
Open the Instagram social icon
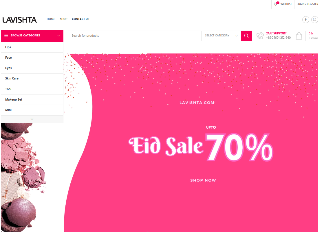314,20
